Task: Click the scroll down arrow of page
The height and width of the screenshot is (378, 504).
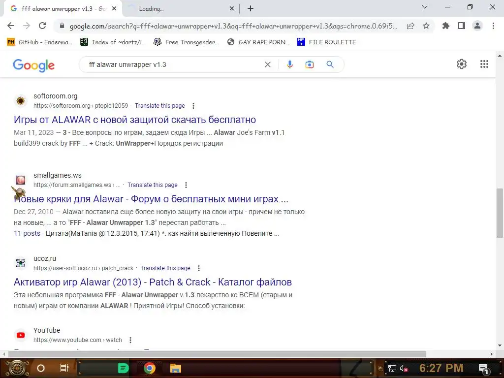Action: click(500, 346)
